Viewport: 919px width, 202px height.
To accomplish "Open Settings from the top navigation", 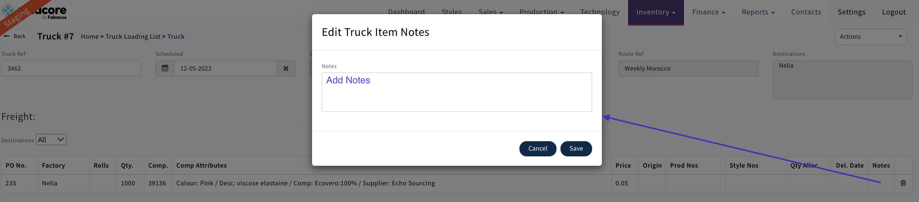I will 851,12.
